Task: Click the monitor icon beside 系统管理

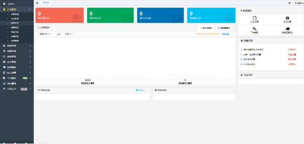Action: coord(4,84)
